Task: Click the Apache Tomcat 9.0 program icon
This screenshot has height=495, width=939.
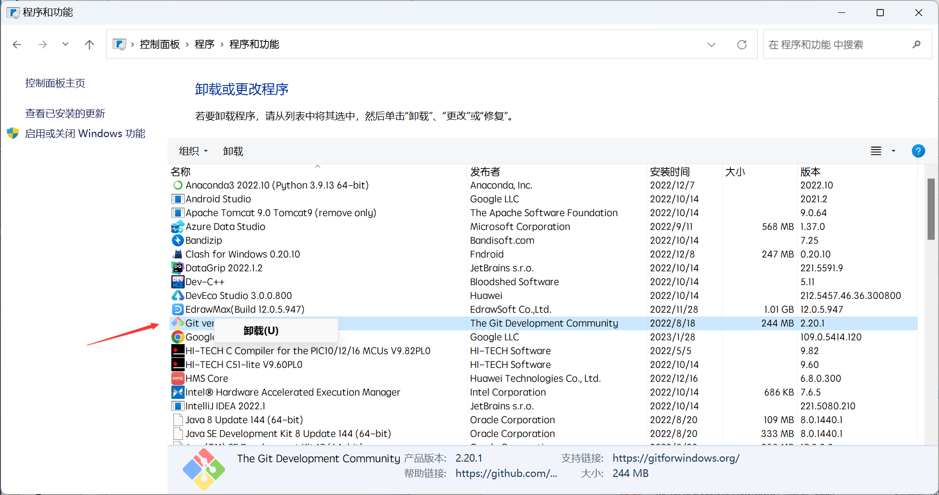Action: point(178,213)
